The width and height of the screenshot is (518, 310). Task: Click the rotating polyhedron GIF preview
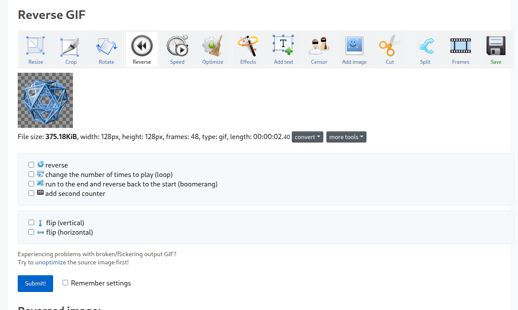pos(45,100)
